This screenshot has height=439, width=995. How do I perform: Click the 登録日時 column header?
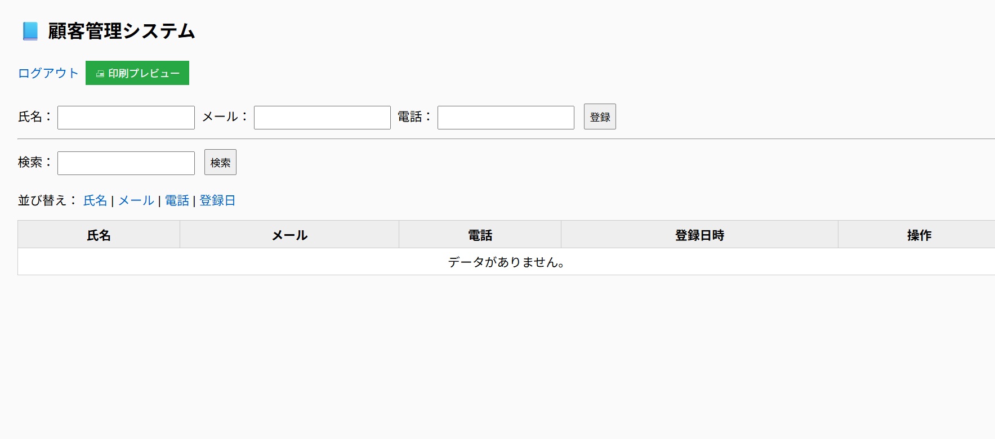(699, 235)
